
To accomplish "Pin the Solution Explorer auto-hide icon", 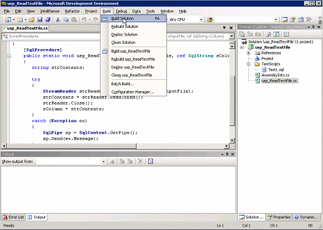I will (x=314, y=27).
